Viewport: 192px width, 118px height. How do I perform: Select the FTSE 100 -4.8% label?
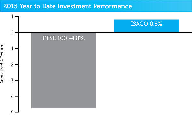(x=64, y=38)
